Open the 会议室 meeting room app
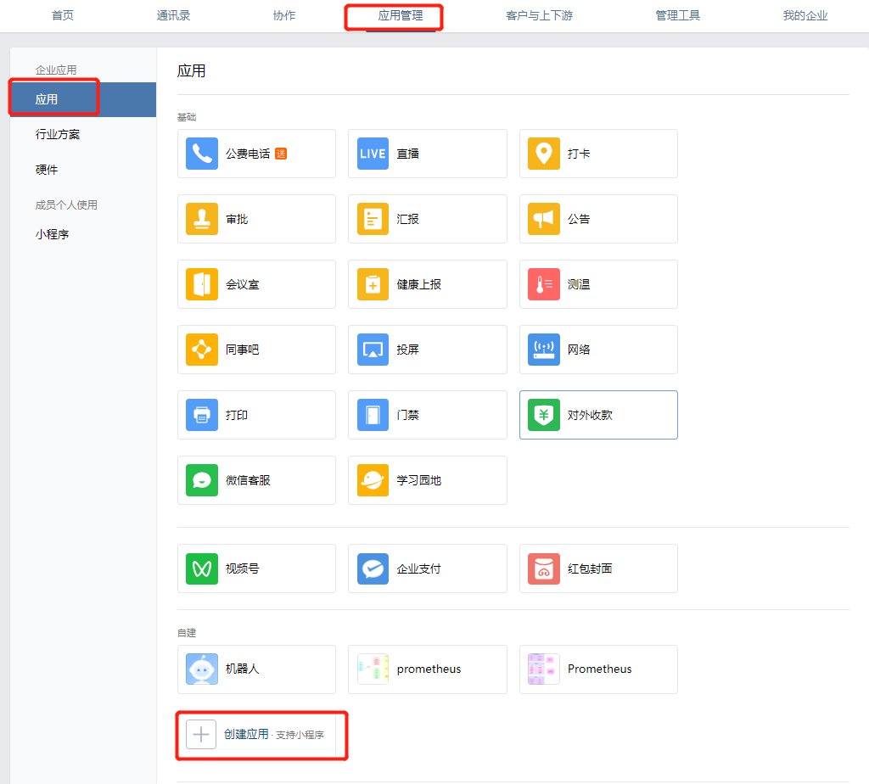 (256, 284)
